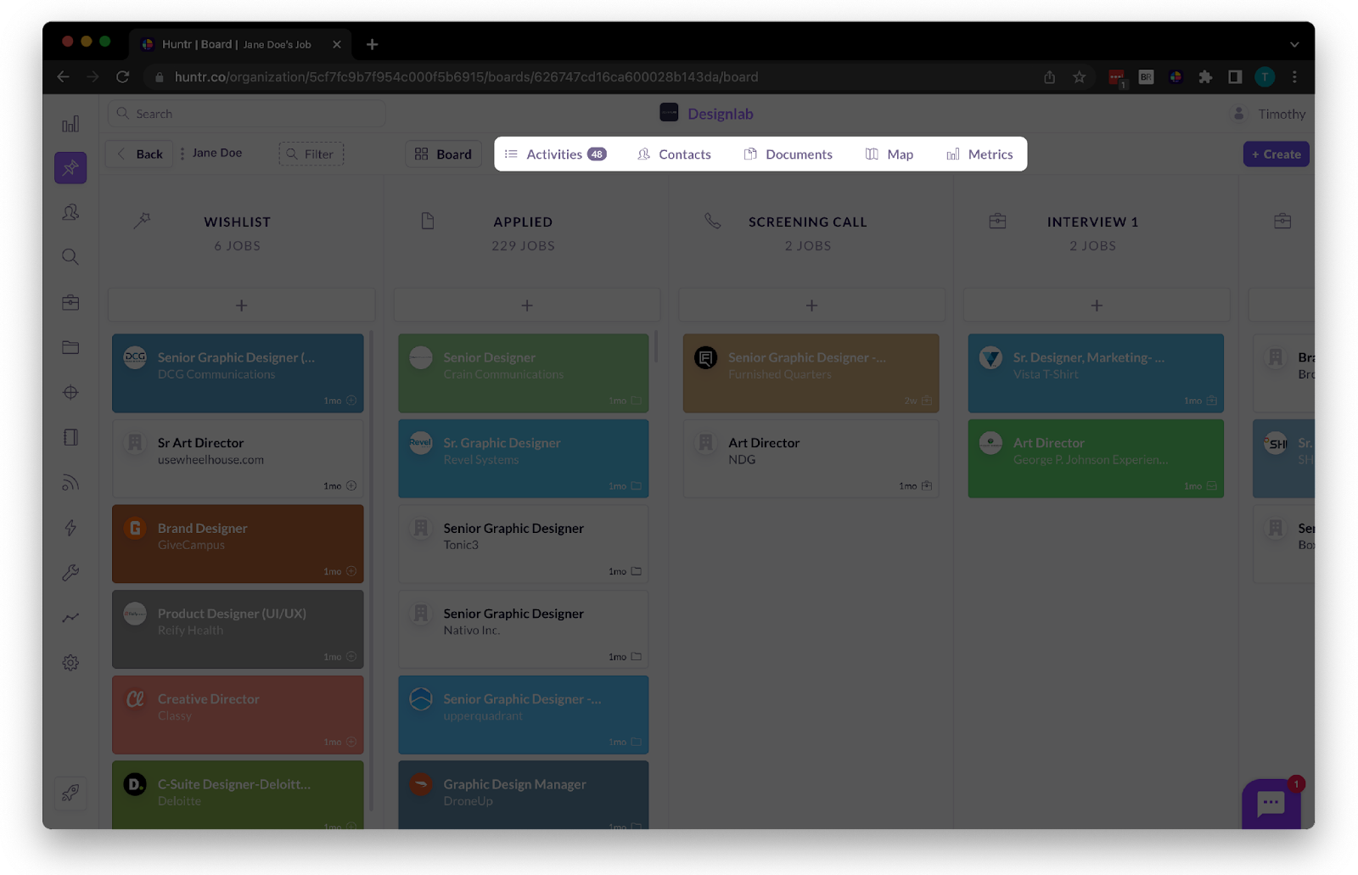The width and height of the screenshot is (1358, 875).
Task: Click the Designlab logo icon
Action: click(x=669, y=113)
